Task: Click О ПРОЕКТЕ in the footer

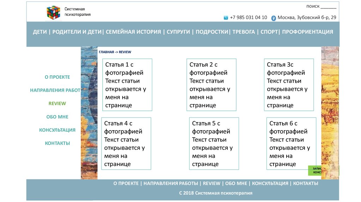Action: (126, 183)
